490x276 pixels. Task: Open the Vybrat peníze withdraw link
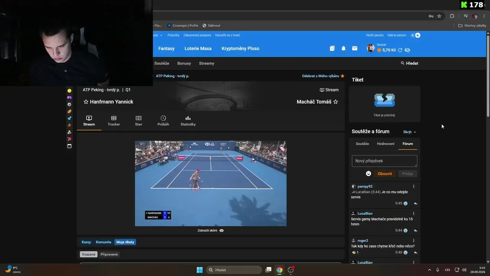click(x=397, y=35)
